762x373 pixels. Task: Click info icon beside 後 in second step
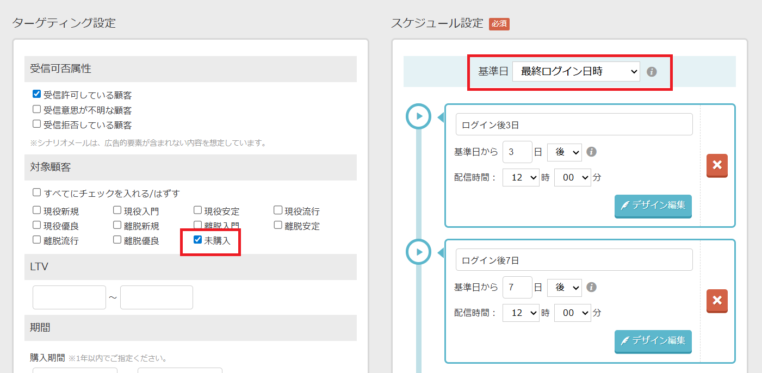pyautogui.click(x=592, y=288)
